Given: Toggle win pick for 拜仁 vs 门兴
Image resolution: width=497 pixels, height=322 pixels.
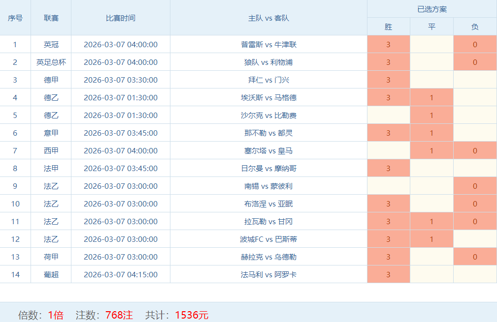Looking at the screenshot, I should click(388, 80).
